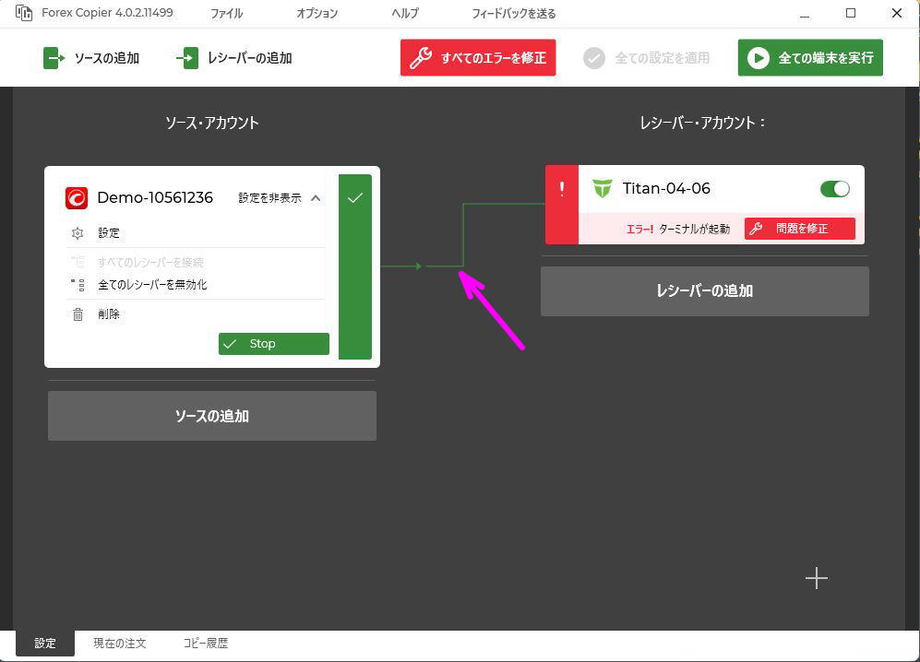The width and height of the screenshot is (920, 662).
Task: Click the レシーバー・アカウント： heading
Action: 702,123
